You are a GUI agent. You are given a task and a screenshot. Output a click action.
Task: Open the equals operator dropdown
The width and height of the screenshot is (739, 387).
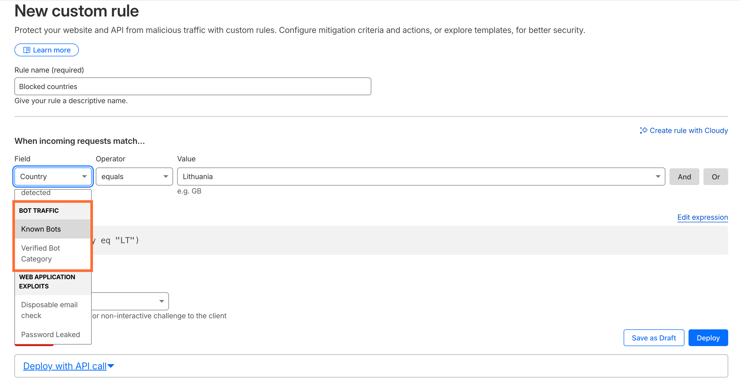point(134,176)
